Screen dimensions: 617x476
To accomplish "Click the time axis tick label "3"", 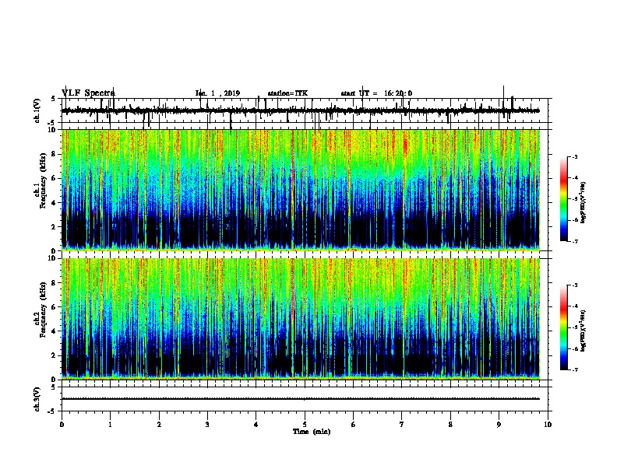I will 207,424.
